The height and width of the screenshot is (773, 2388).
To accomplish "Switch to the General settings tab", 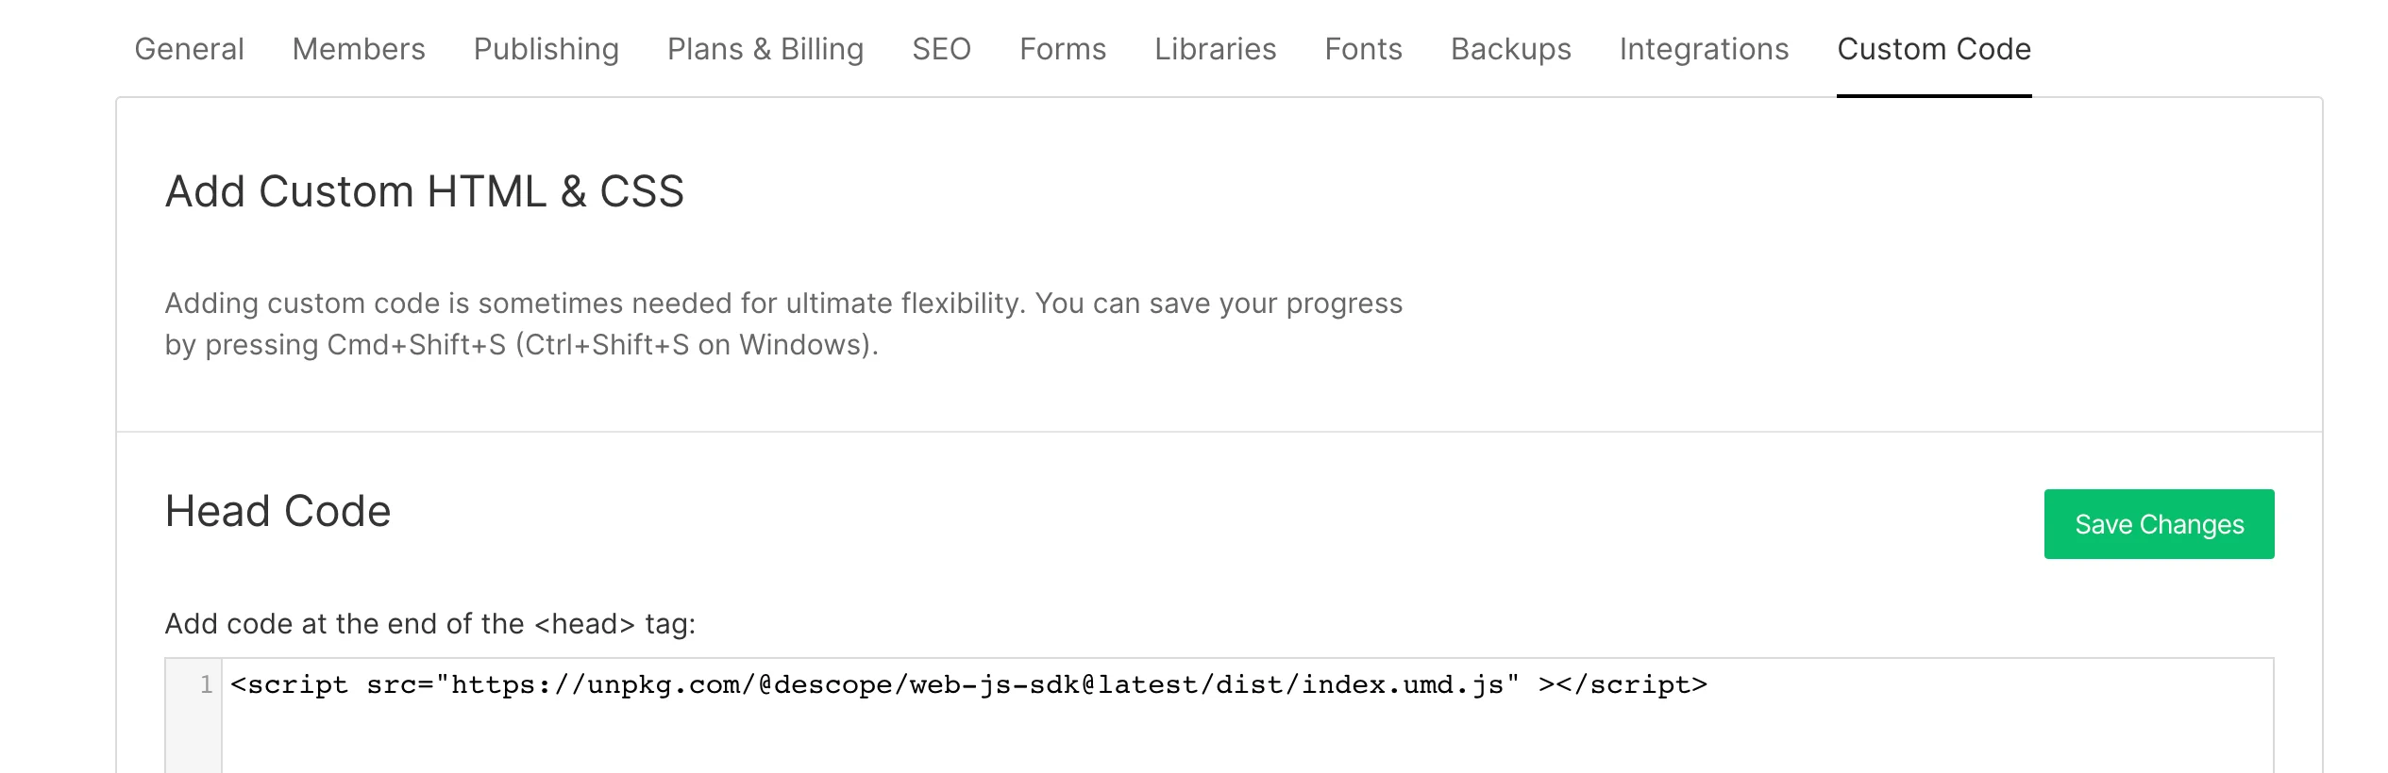I will (188, 49).
